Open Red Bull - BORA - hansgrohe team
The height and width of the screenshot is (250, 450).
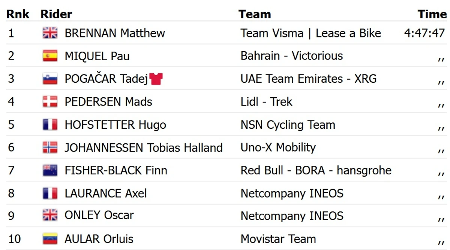tap(316, 170)
